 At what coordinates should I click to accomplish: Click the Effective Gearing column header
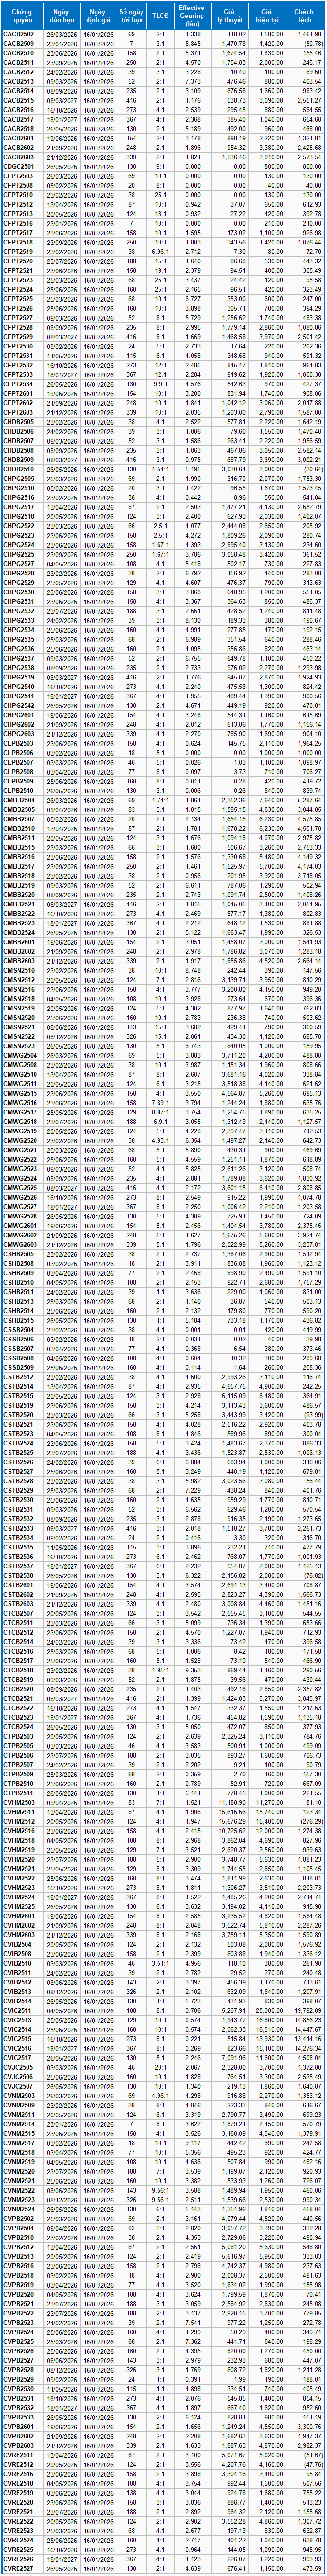[192, 15]
